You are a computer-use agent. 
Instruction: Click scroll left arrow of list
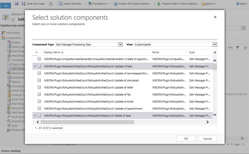point(38,122)
